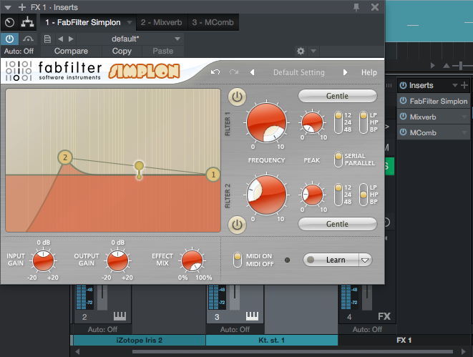Open keyboard icon on channel 3

pos(252,316)
